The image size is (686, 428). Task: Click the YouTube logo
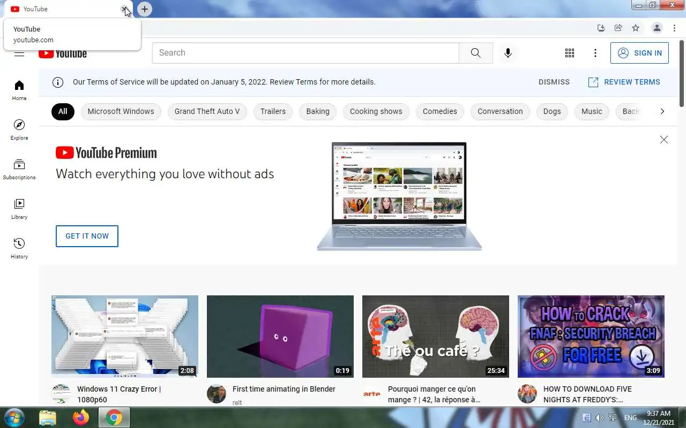pos(63,53)
